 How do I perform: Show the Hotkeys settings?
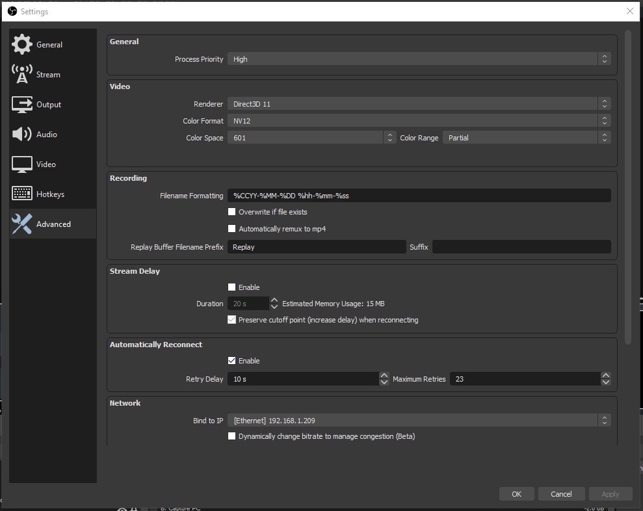tap(53, 194)
